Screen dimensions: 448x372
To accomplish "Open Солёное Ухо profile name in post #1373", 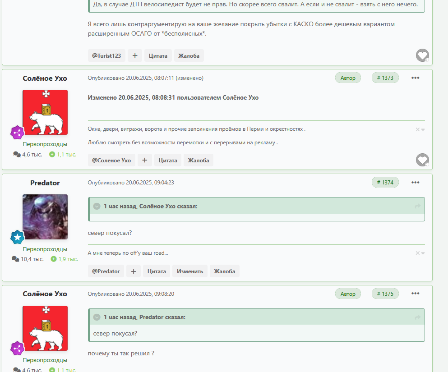I will pos(45,78).
